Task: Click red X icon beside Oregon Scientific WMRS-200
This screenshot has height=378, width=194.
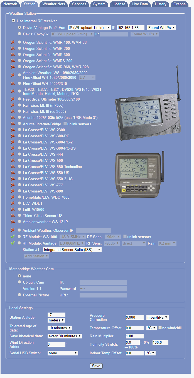Action: coord(13,61)
